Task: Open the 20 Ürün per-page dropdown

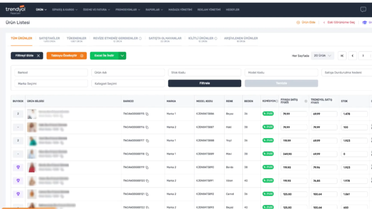Action: click(x=323, y=56)
